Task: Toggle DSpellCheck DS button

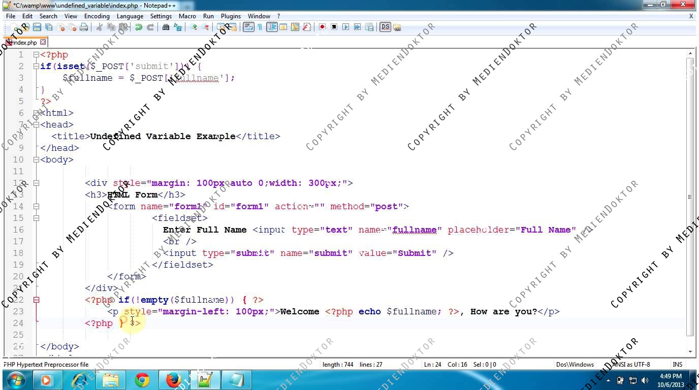Action: tap(385, 27)
